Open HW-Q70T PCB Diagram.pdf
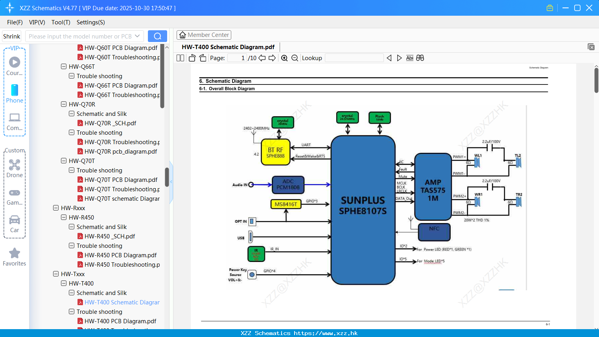599x337 pixels. (121, 180)
